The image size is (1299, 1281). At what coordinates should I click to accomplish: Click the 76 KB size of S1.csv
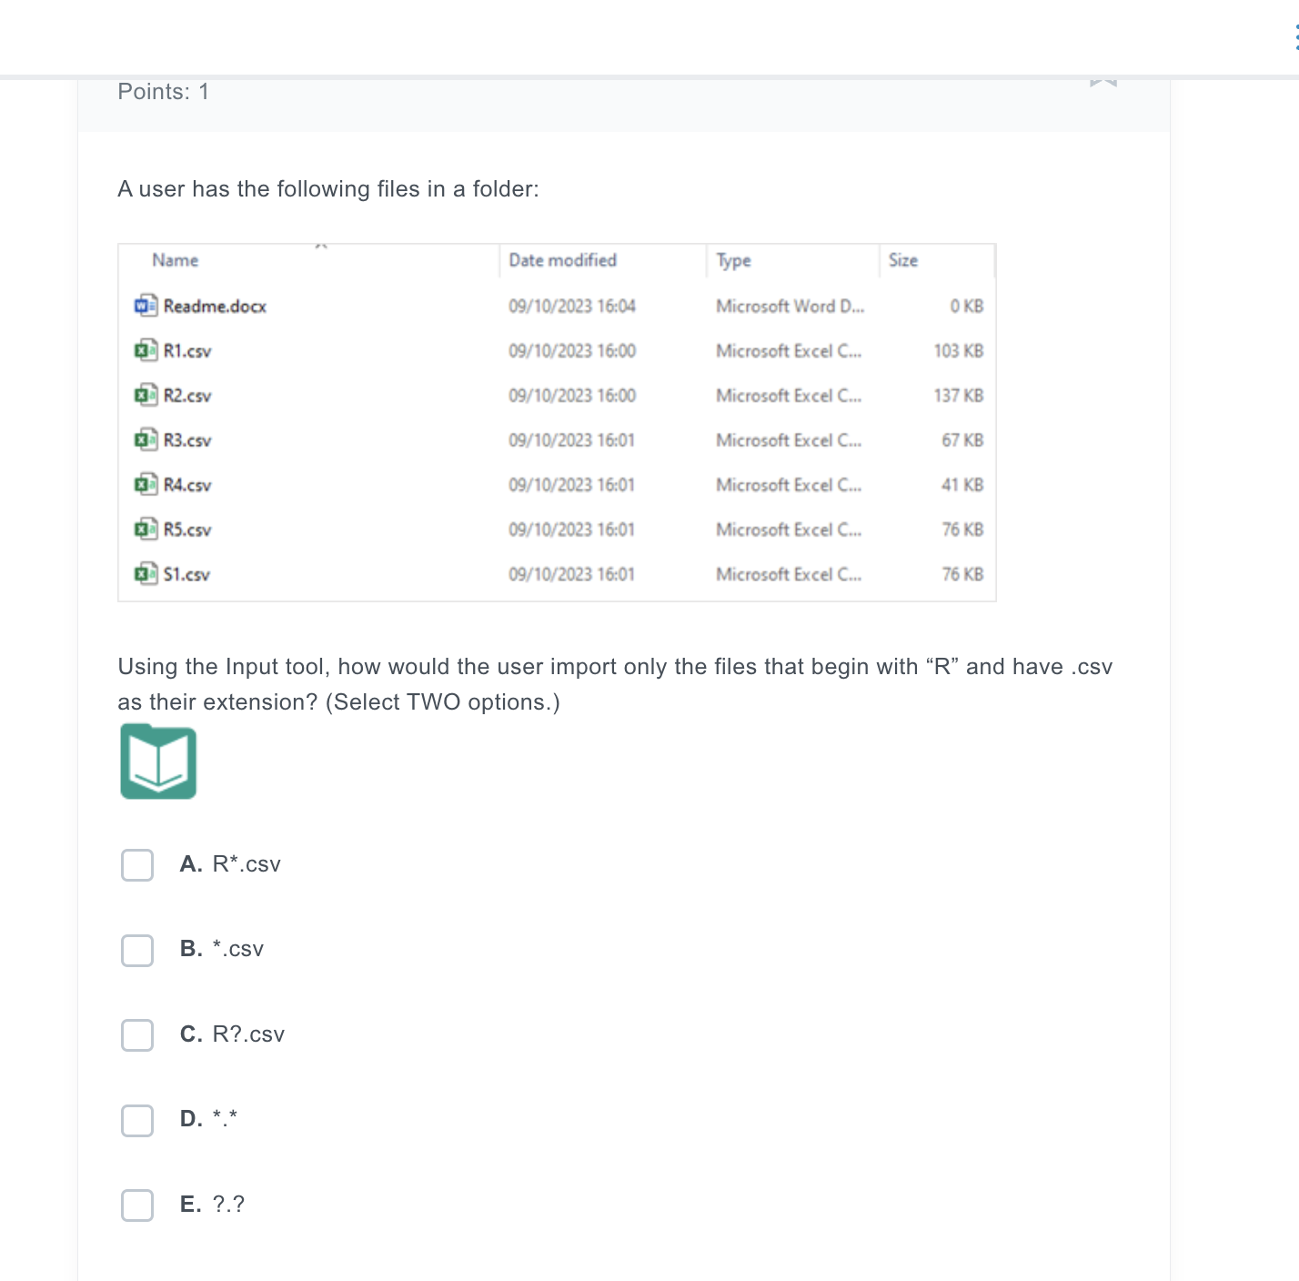962,574
